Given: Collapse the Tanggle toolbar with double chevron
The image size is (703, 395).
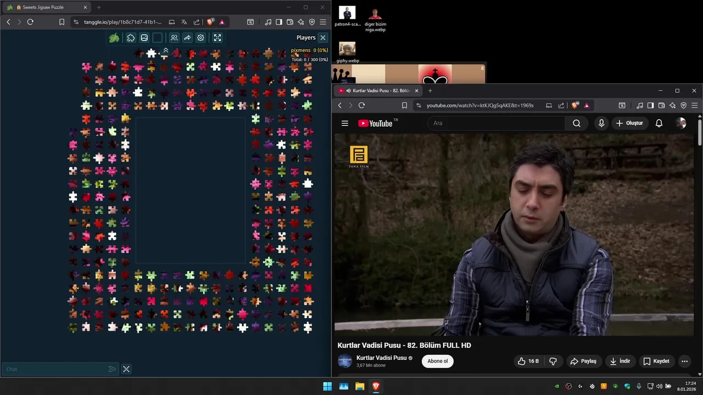Looking at the screenshot, I should coord(165,50).
